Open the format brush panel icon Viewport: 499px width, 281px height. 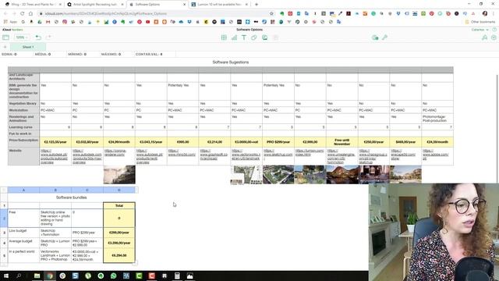click(x=484, y=37)
